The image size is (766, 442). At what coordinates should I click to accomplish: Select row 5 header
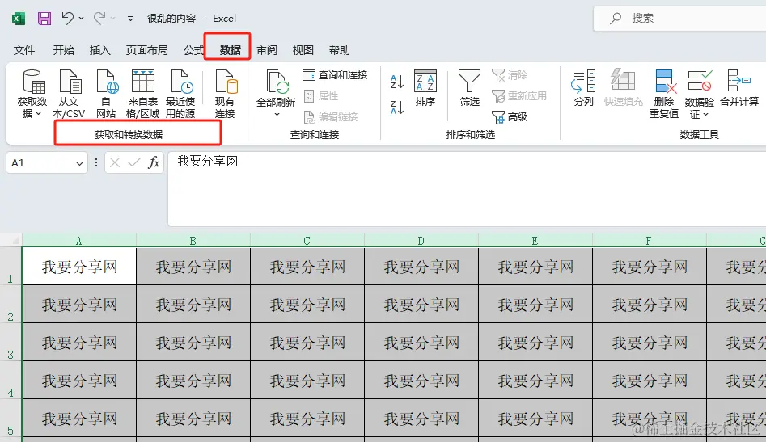click(11, 419)
